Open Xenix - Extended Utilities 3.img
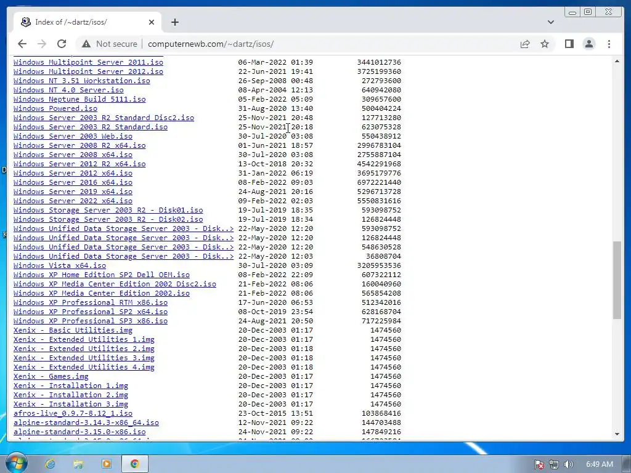 84,358
